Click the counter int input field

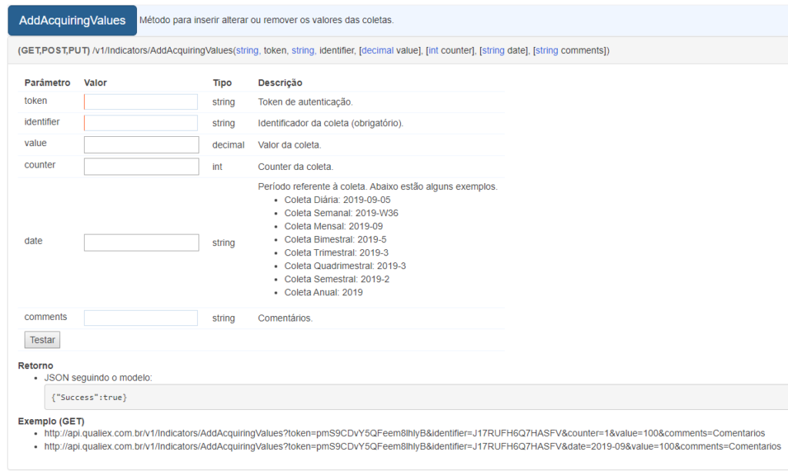142,167
